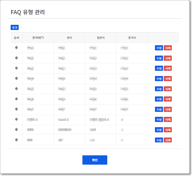The height and width of the screenshot is (176, 192).
Task: Click 삭제 in the fifth row
Action: tap(168, 89)
